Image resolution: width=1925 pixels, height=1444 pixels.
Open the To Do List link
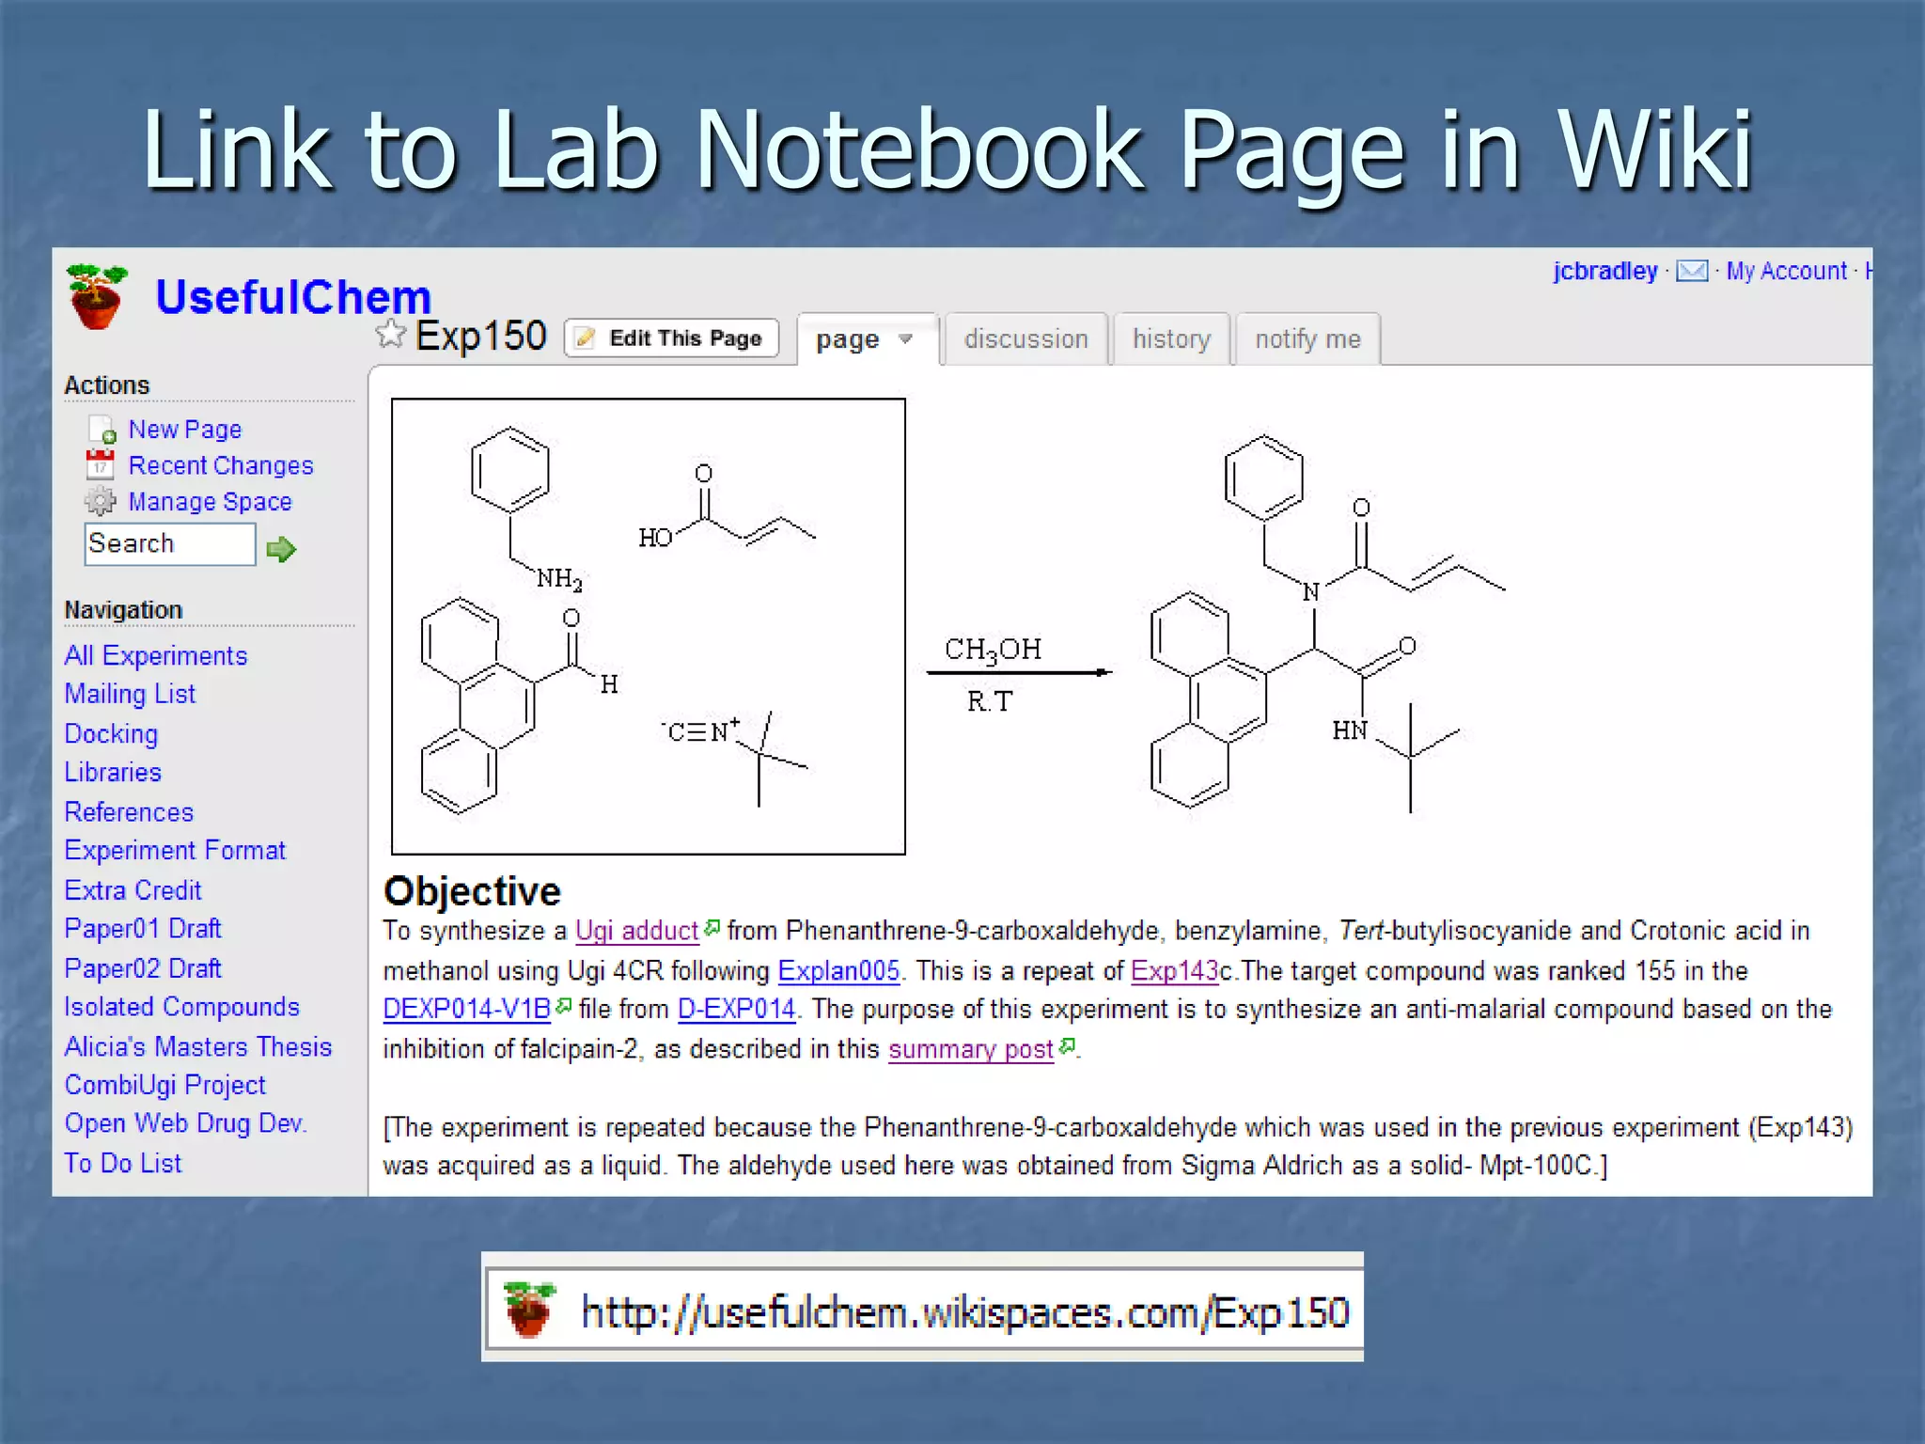pos(123,1163)
